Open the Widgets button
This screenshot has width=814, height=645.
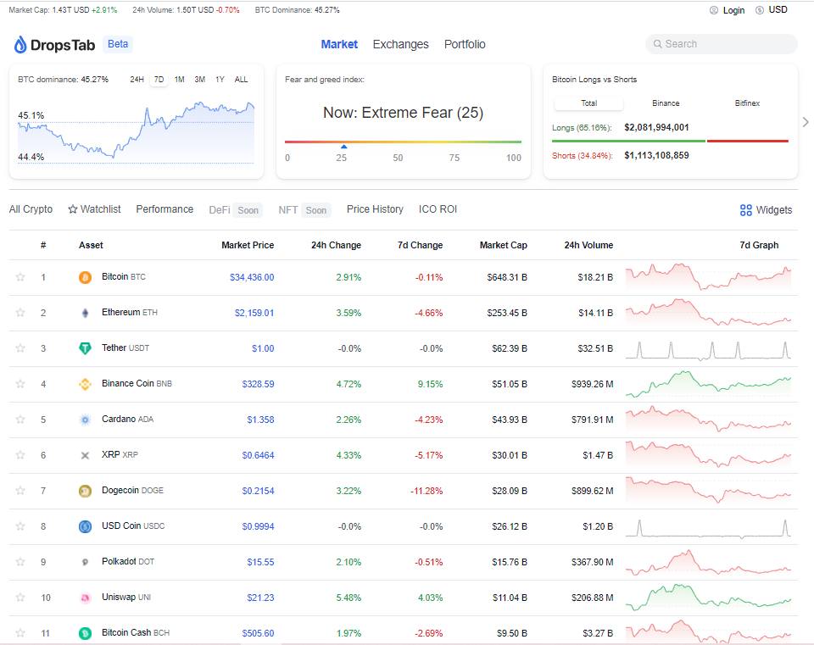coord(766,210)
